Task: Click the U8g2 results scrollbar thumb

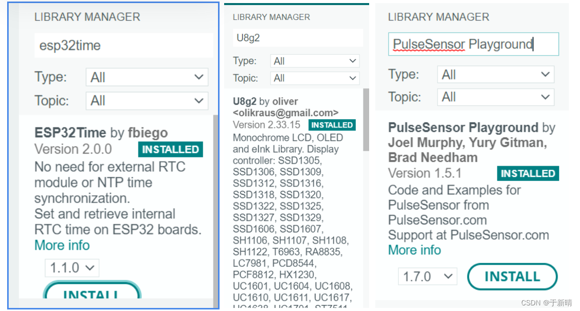Action: pos(366,120)
